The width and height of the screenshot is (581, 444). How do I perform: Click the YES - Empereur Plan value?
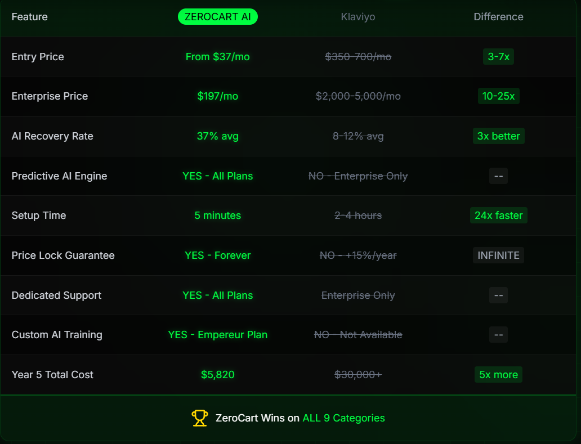[x=217, y=335]
